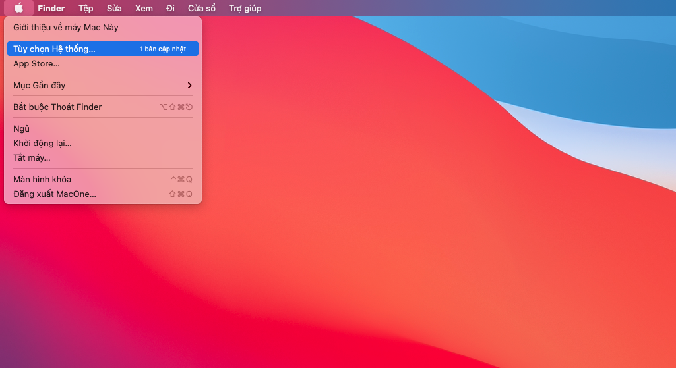Choose Đăng xuất MacOne…
The width and height of the screenshot is (676, 368).
tap(103, 194)
